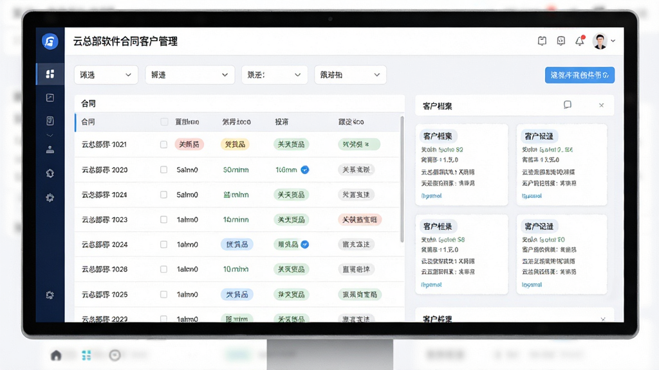Open the chart icon in the sidebar
Image resolution: width=659 pixels, height=370 pixels.
point(50,98)
